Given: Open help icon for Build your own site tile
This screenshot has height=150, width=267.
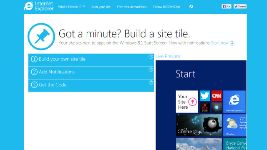Looking at the screenshot, I should tap(151, 57).
